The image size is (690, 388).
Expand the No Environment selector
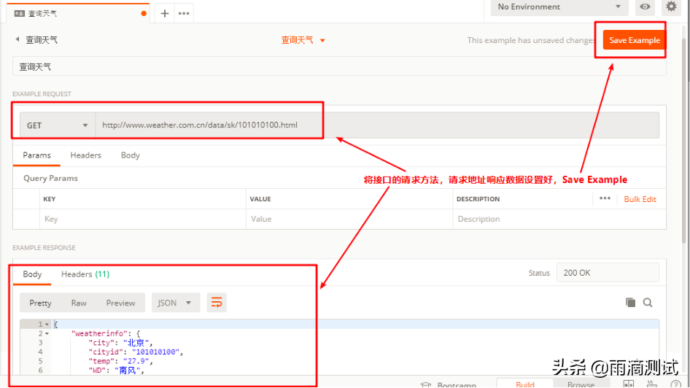coord(559,7)
